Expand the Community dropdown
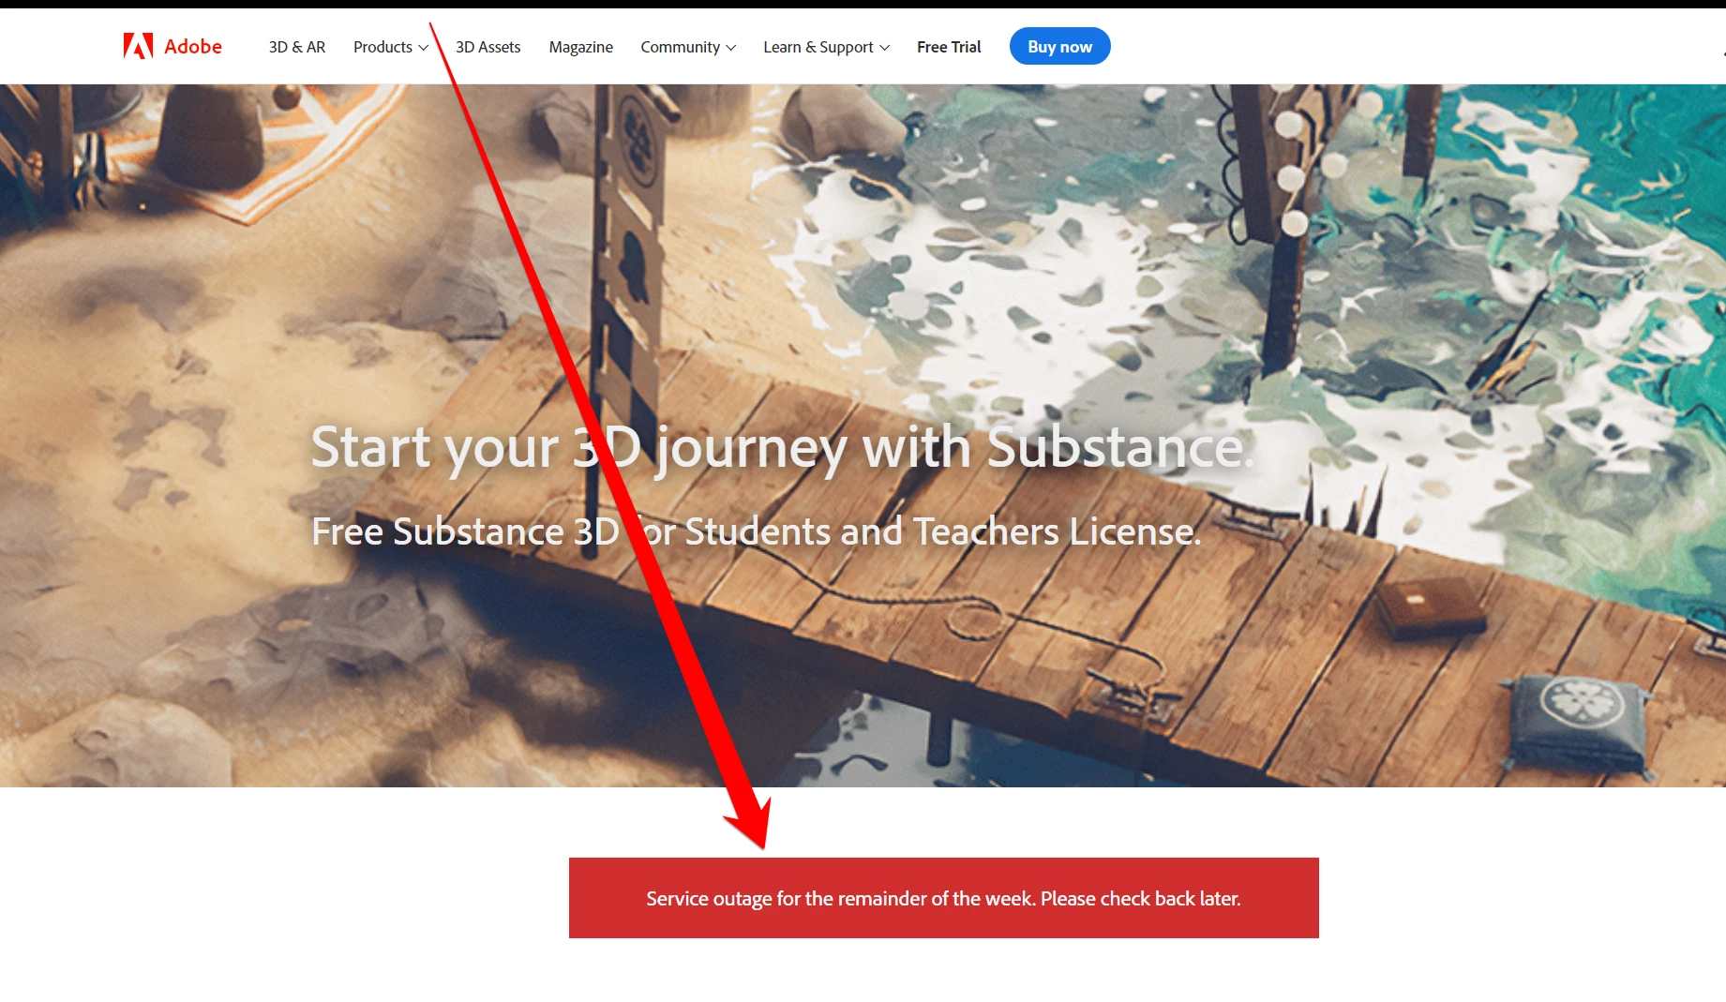Screen dimensions: 1726x1002 688,47
